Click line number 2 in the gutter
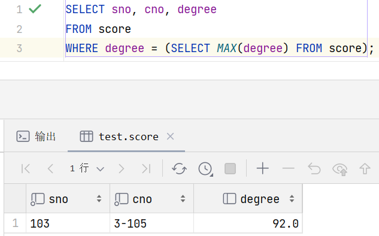 pos(19,29)
